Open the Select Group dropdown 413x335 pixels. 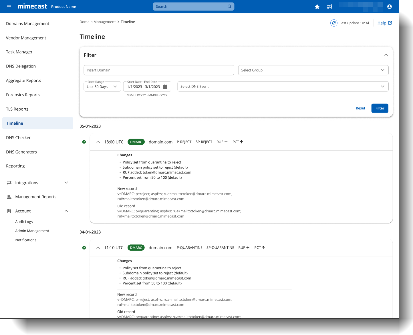pos(313,70)
